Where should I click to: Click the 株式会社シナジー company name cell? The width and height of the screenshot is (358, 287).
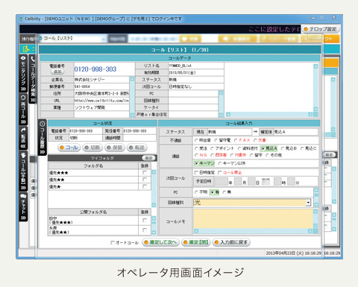coord(101,80)
